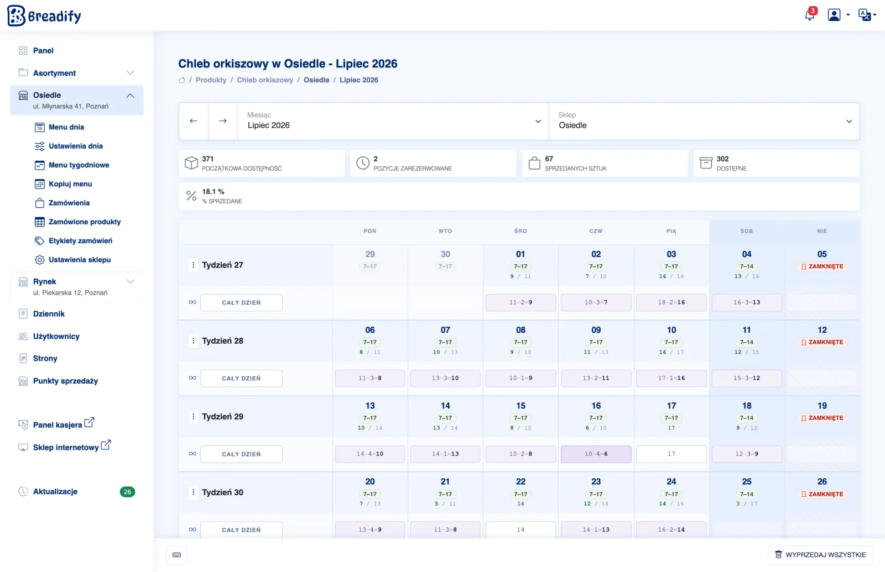Click the Wyprzedaj wszystkie button
885x572 pixels.
[x=820, y=555]
